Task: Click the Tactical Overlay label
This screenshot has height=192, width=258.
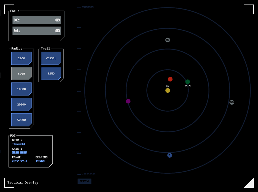Action: pos(23,182)
